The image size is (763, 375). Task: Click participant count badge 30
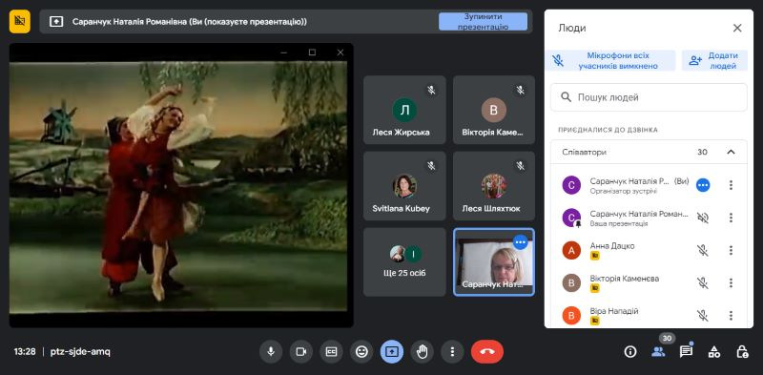[667, 338]
